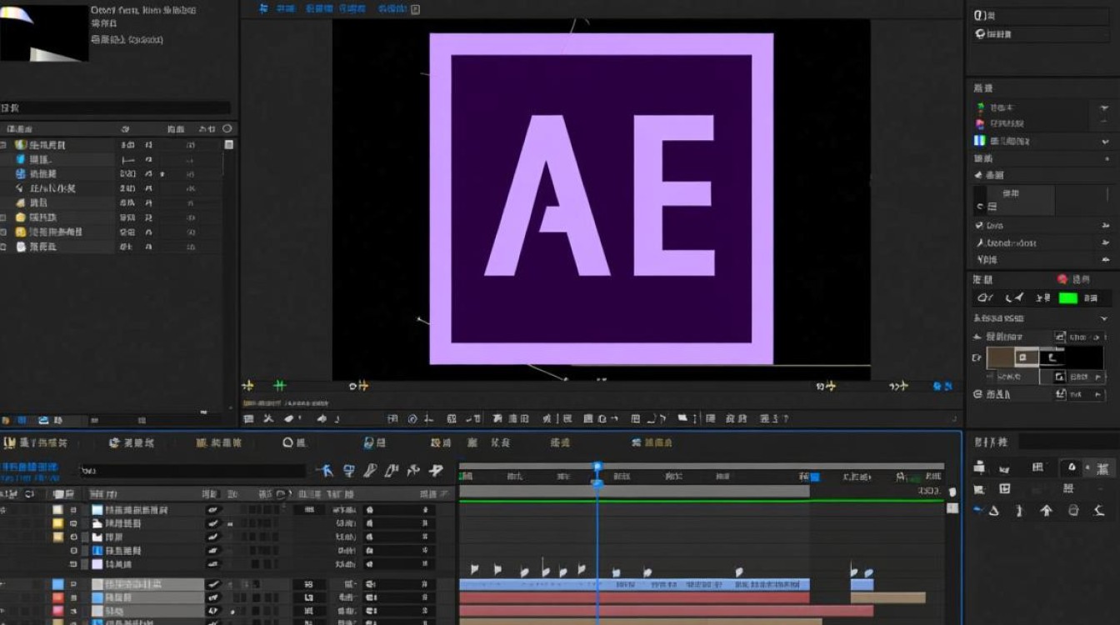Click the bright yellow layer label swatch
Screen dimensions: 1120x625
pos(58,523)
